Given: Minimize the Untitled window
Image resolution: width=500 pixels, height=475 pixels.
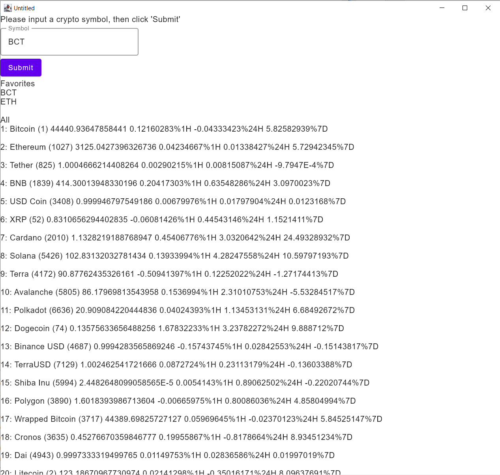Looking at the screenshot, I should click(x=442, y=8).
